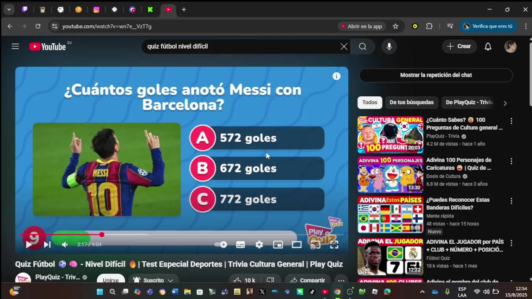
Task: Switch to the Twitch browser tab
Action: pyautogui.click(x=25, y=10)
